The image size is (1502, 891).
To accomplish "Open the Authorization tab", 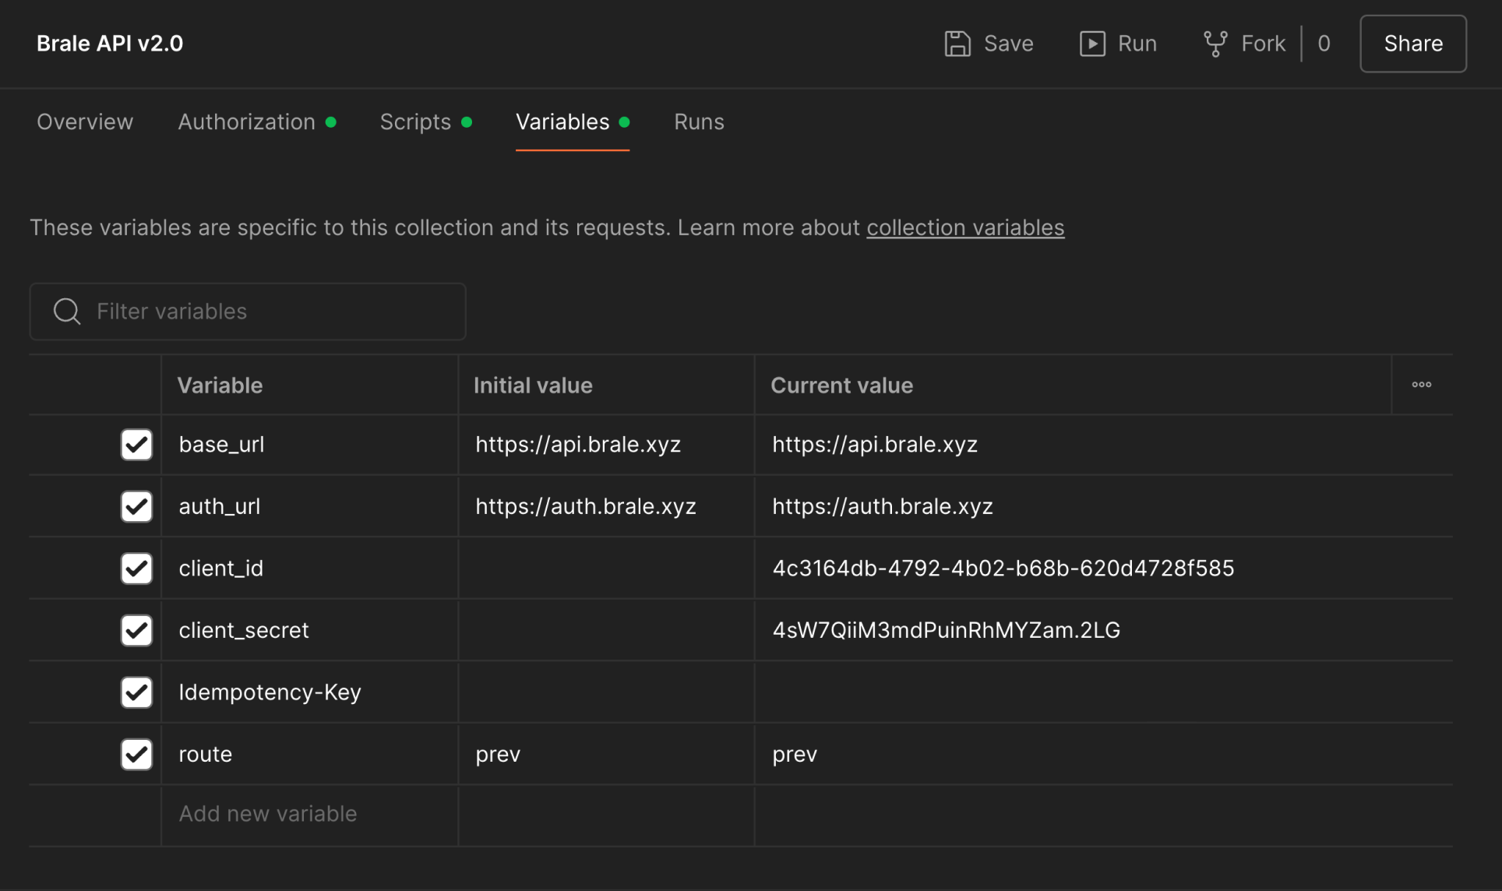I will tap(247, 122).
